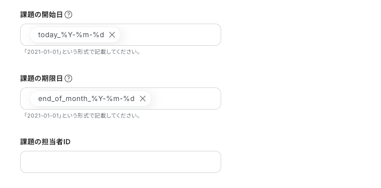381x188 pixels.
Task: Click the question mark icon for deadline
Action: point(68,79)
